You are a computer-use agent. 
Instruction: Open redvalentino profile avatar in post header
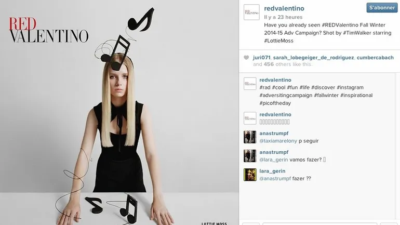click(251, 12)
